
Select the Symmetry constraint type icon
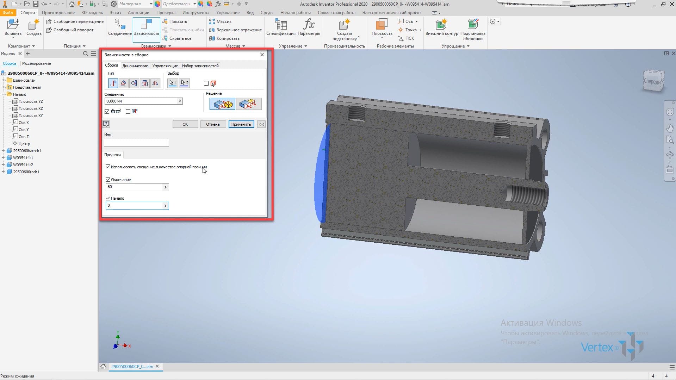(155, 83)
